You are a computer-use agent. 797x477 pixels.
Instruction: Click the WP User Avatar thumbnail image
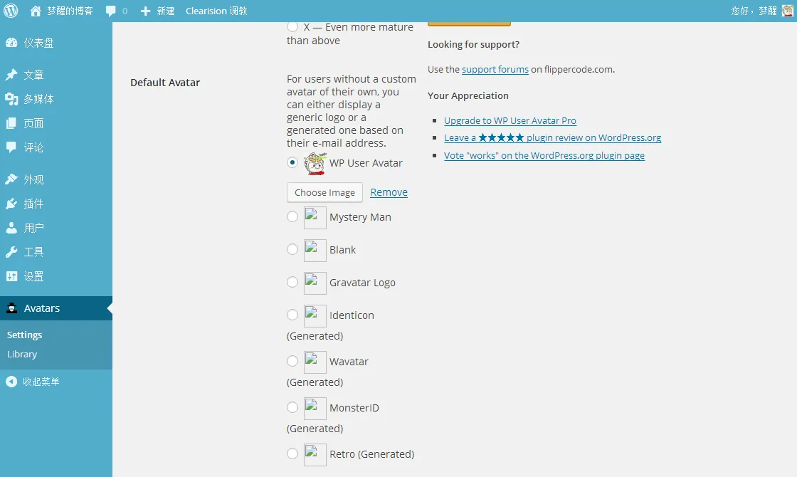315,163
